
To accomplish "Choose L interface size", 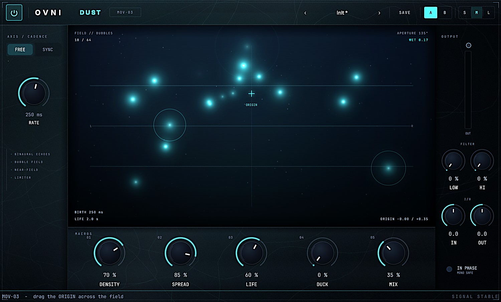I will click(x=489, y=13).
